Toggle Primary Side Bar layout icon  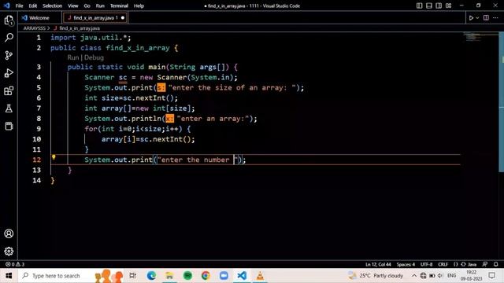[x=420, y=6]
